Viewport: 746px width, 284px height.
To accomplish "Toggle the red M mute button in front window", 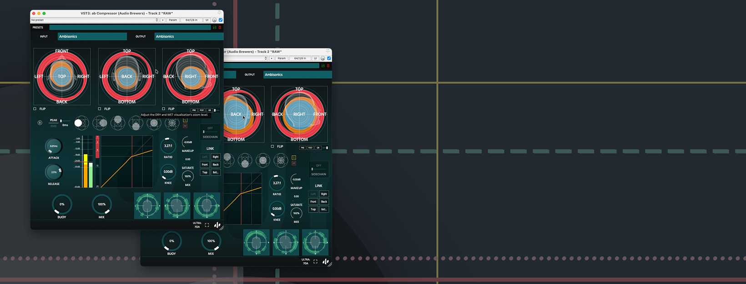I will tap(185, 126).
